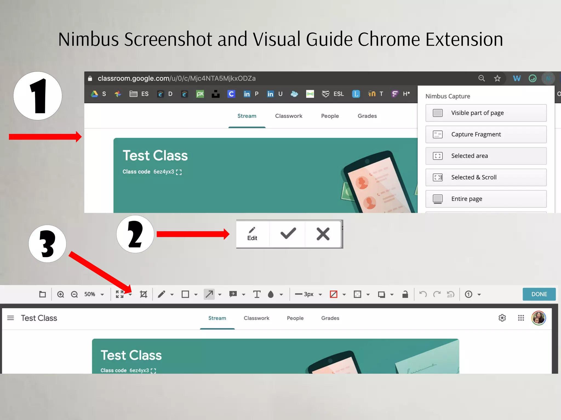561x420 pixels.
Task: Click the Nimbus extension icon
Action: (x=548, y=79)
